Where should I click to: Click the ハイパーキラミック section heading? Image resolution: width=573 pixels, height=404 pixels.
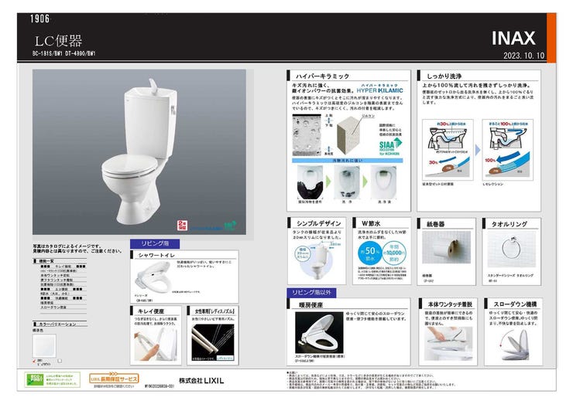[x=317, y=76]
